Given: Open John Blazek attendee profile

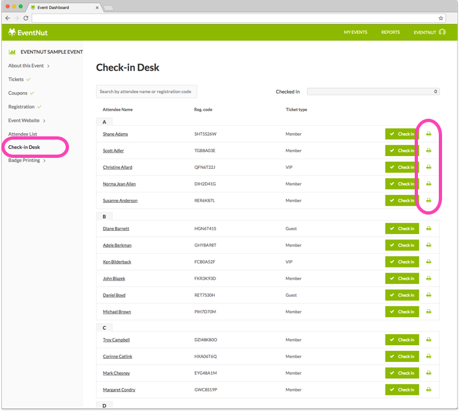Looking at the screenshot, I should [x=114, y=279].
